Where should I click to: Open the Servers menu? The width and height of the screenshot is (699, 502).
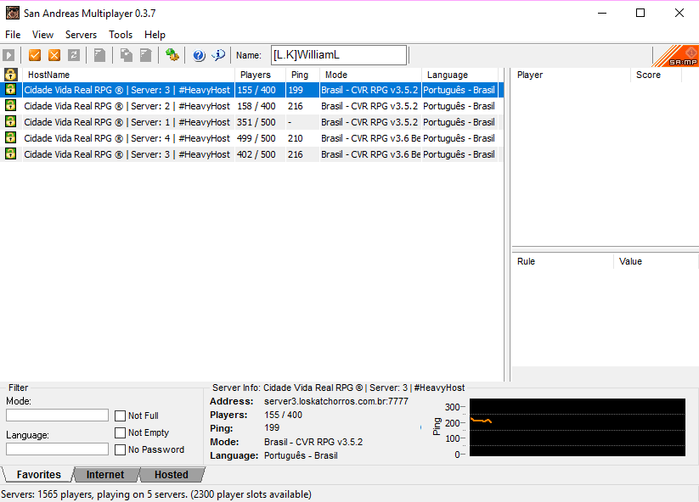tap(81, 35)
